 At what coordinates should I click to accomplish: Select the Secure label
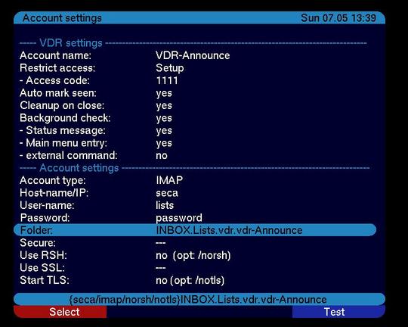click(38, 243)
